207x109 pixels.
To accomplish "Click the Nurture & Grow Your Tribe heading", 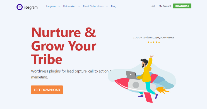I will (x=64, y=46).
